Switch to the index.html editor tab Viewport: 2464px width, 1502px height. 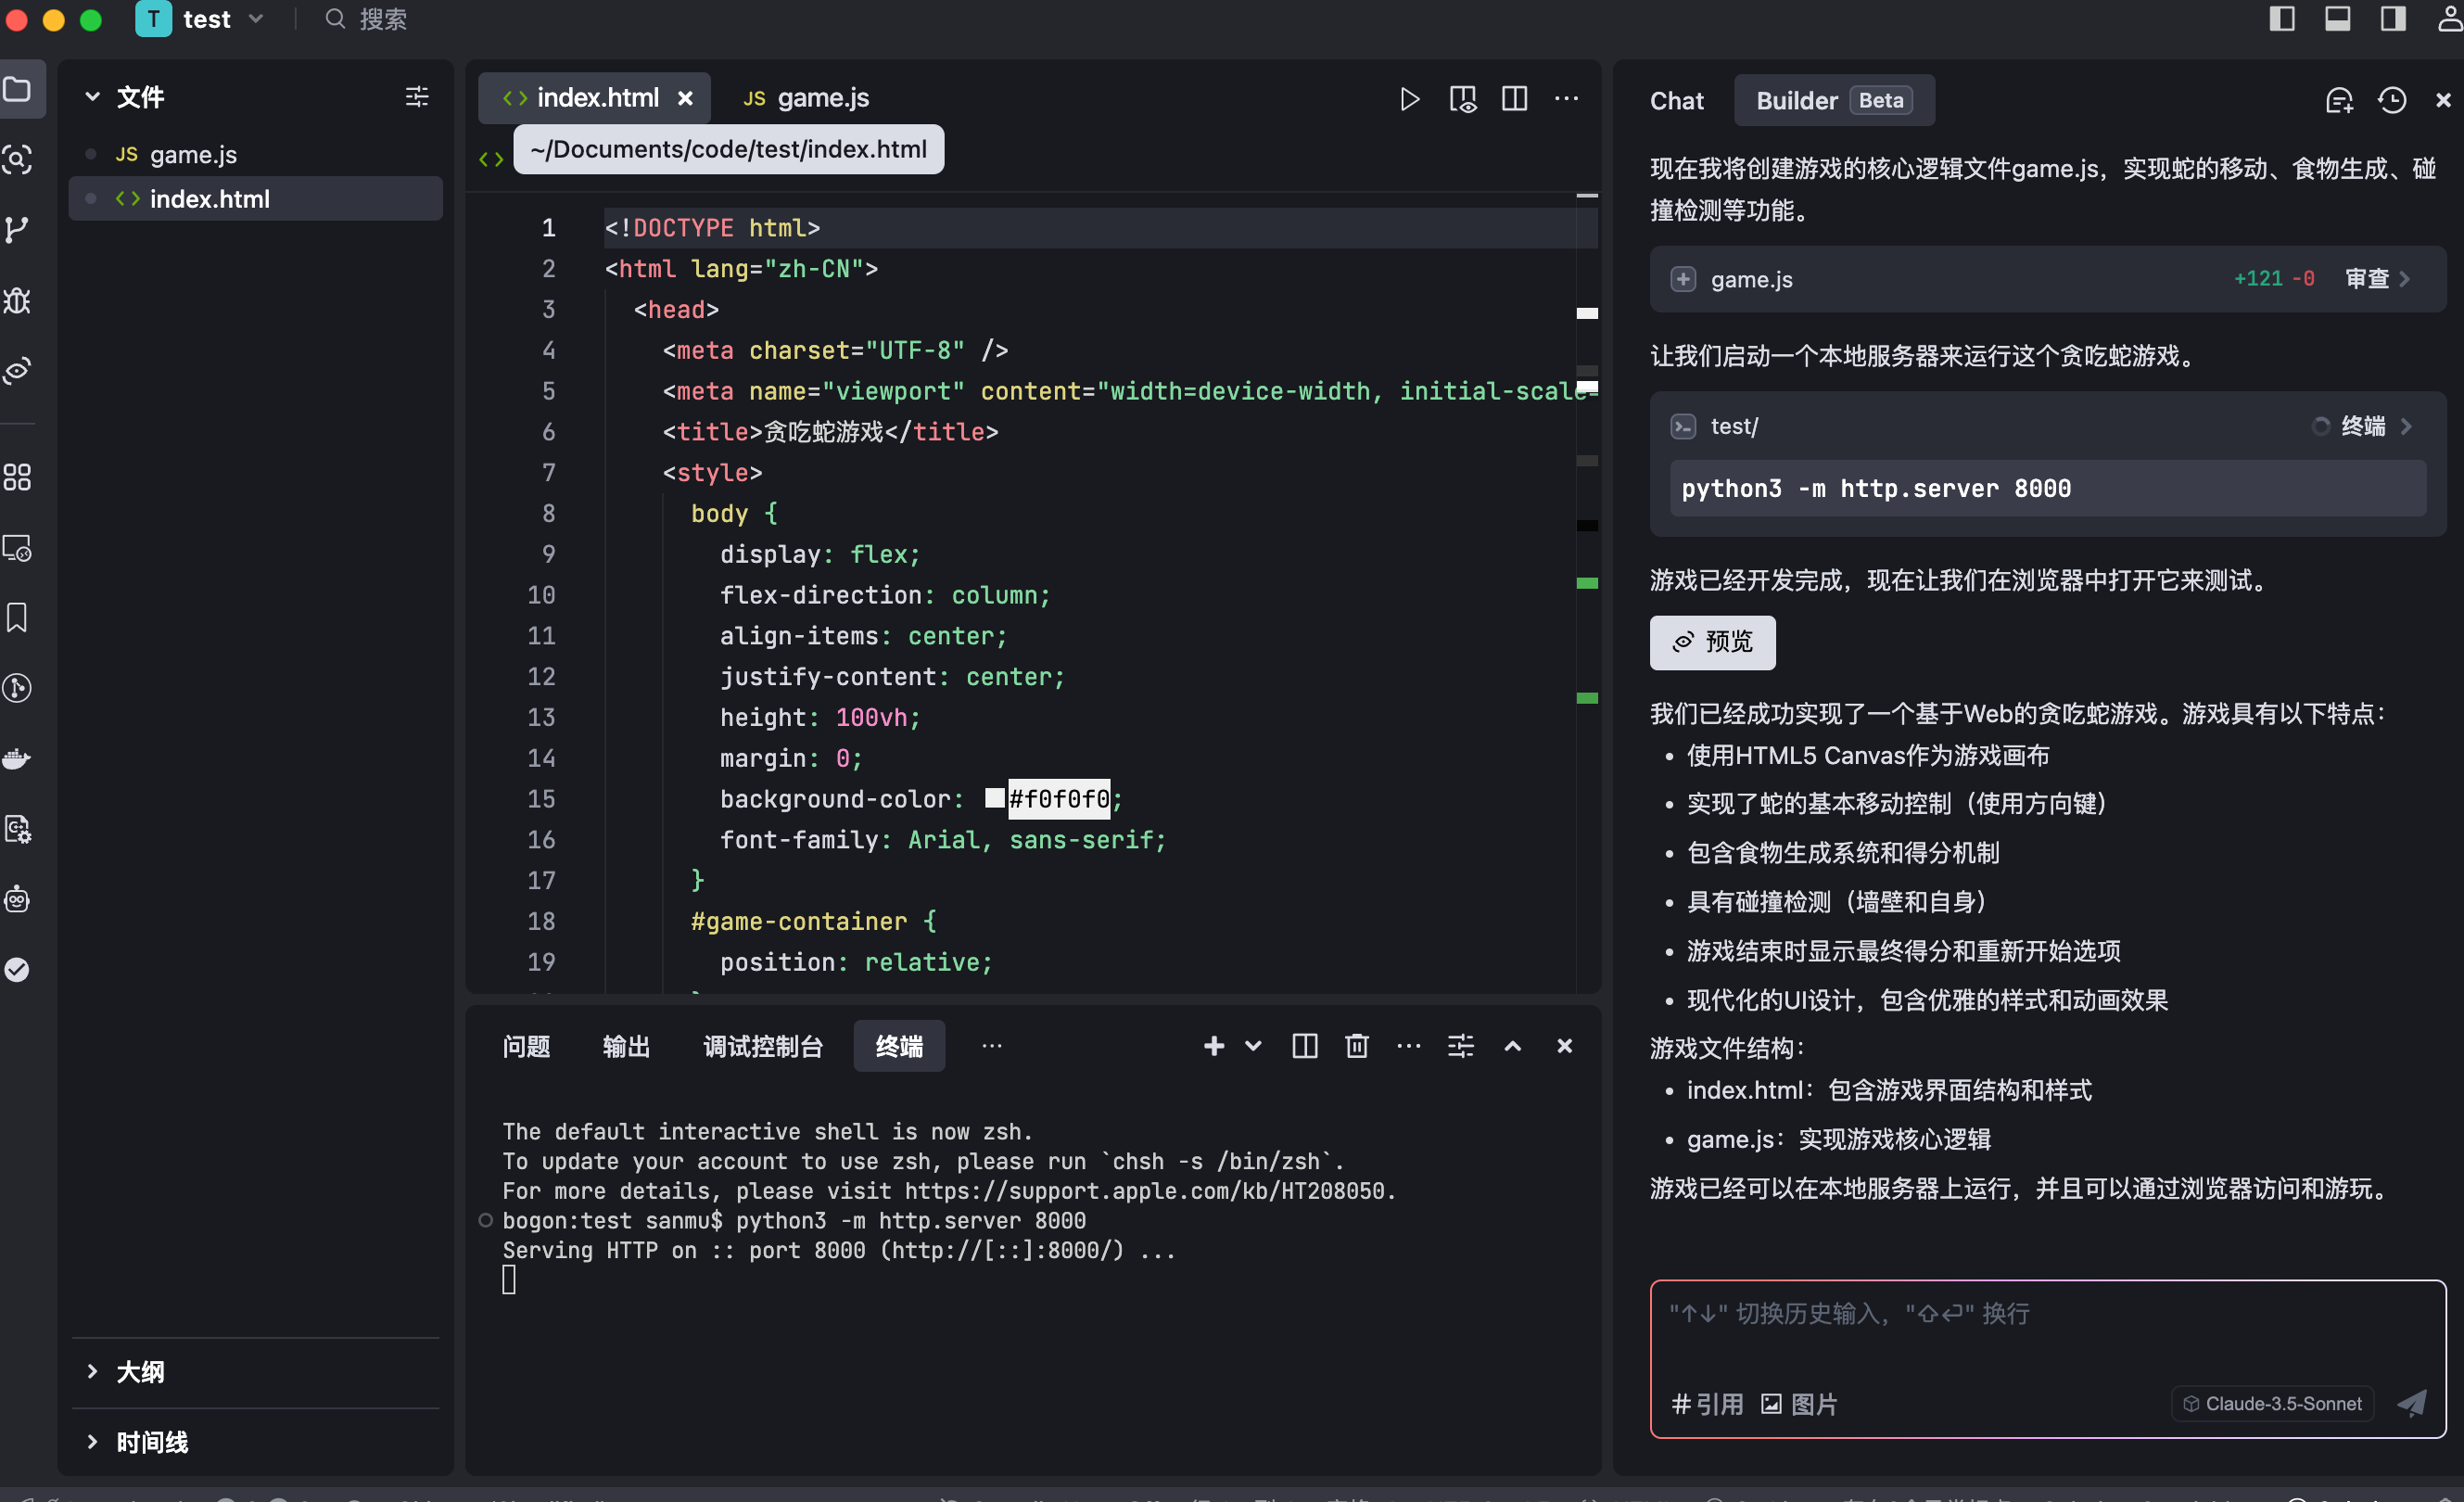point(596,98)
